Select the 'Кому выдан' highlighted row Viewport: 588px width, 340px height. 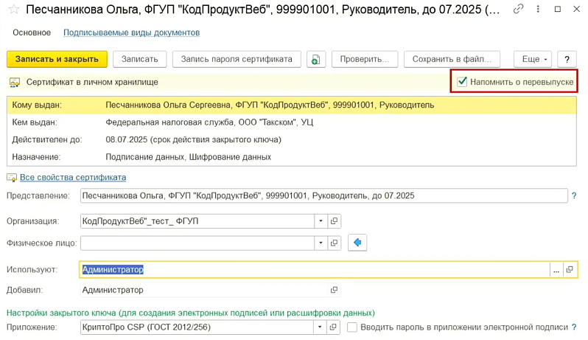click(x=292, y=105)
